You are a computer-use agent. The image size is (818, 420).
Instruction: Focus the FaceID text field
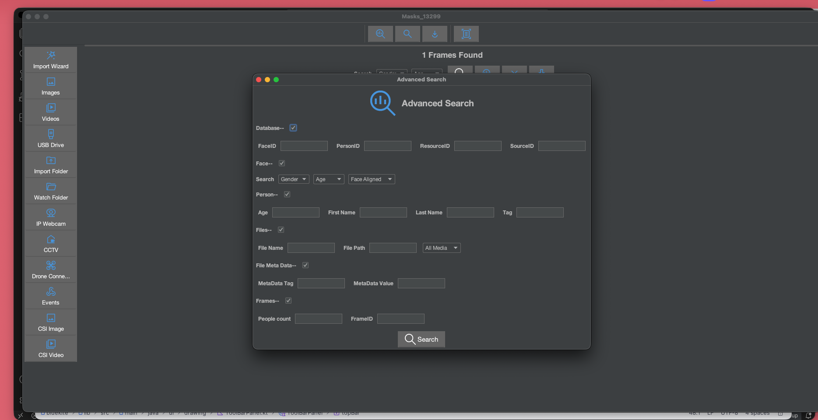304,146
